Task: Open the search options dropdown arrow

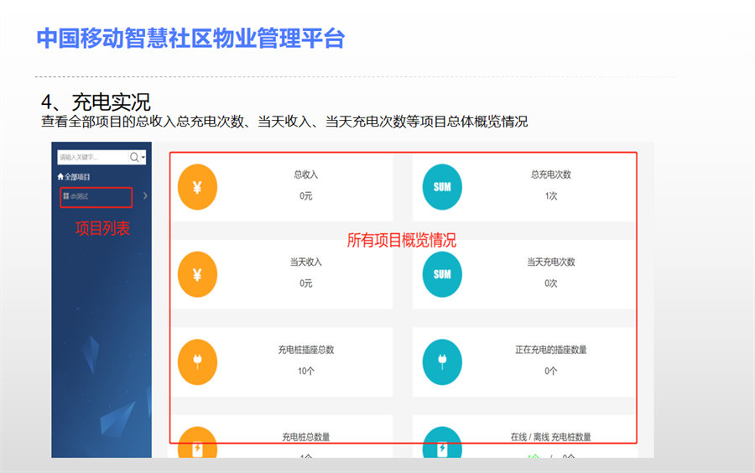Action: [143, 158]
